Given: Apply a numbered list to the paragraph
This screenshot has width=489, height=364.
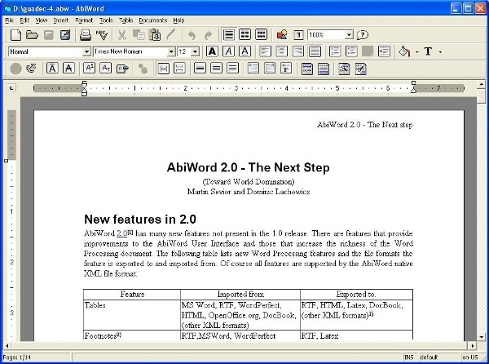Looking at the screenshot, I should [335, 51].
